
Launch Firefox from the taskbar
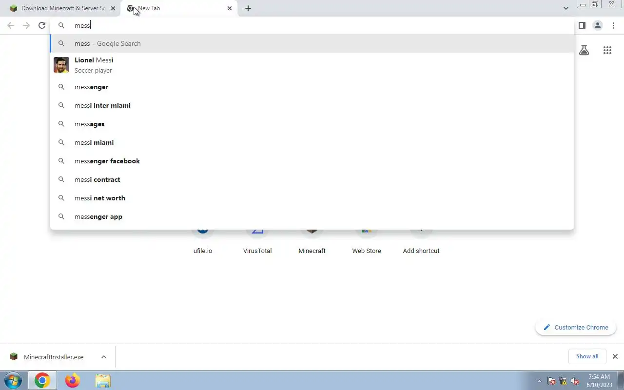[73, 380]
